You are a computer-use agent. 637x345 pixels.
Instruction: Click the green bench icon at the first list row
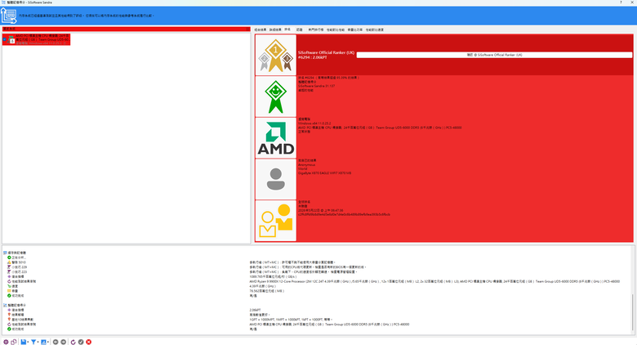(9, 258)
